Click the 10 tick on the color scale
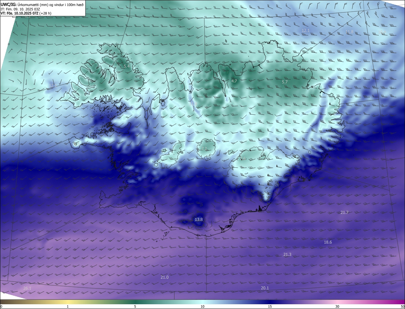This screenshot has width=405, height=309. [x=202, y=307]
